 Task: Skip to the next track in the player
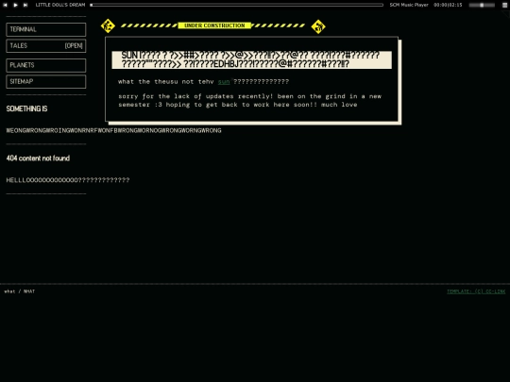pos(25,5)
